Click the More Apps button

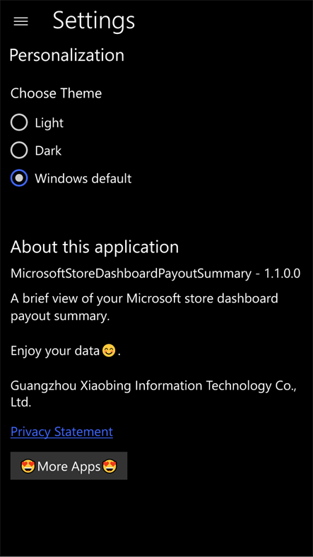[69, 466]
